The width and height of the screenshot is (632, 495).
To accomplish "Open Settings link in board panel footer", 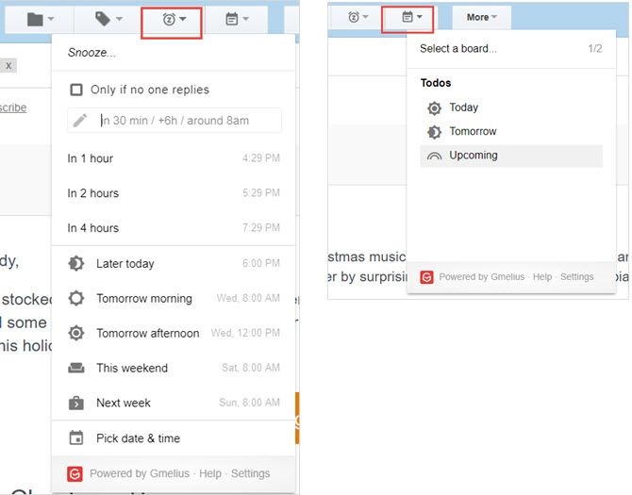I will pos(576,276).
